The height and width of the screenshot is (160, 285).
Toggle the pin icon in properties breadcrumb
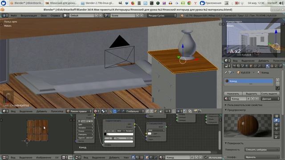point(226,72)
